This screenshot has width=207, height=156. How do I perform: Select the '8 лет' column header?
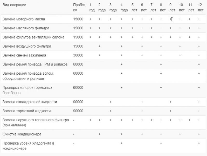(163, 8)
